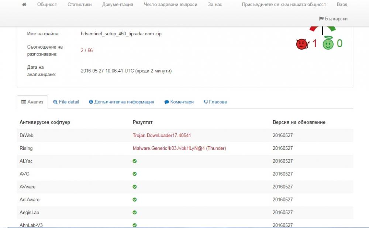Image resolution: width=369 pixels, height=228 pixels.
Task: Click the DrWeb row update version 20160527
Action: point(283,135)
